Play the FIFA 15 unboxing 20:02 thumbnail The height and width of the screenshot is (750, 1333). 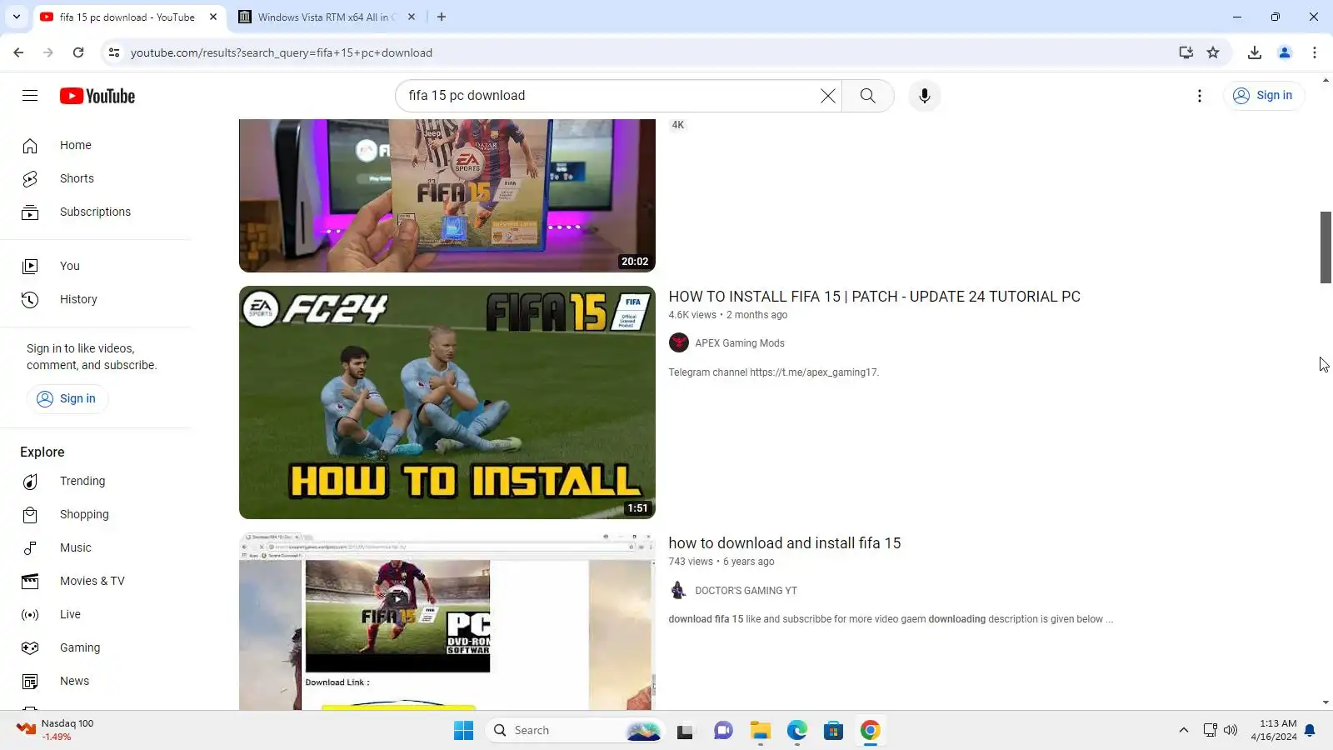pos(447,196)
